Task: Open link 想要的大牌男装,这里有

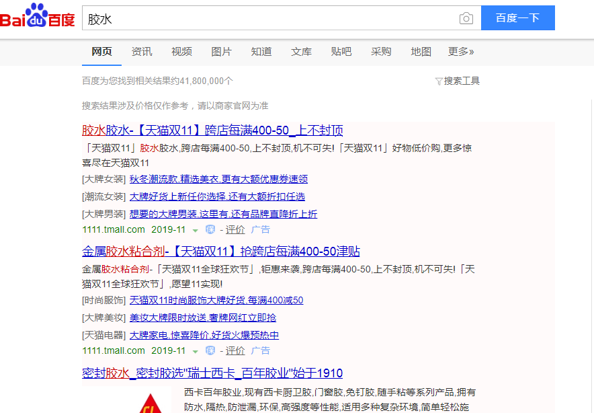Action: point(223,214)
